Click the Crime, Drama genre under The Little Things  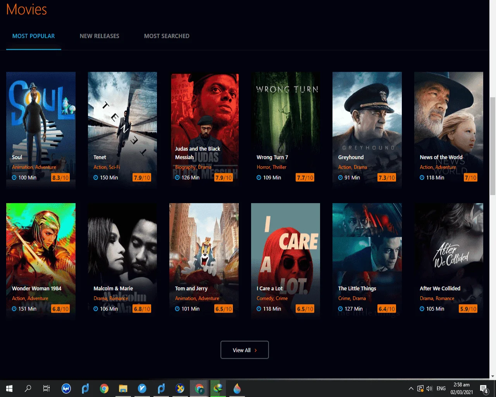click(x=352, y=299)
